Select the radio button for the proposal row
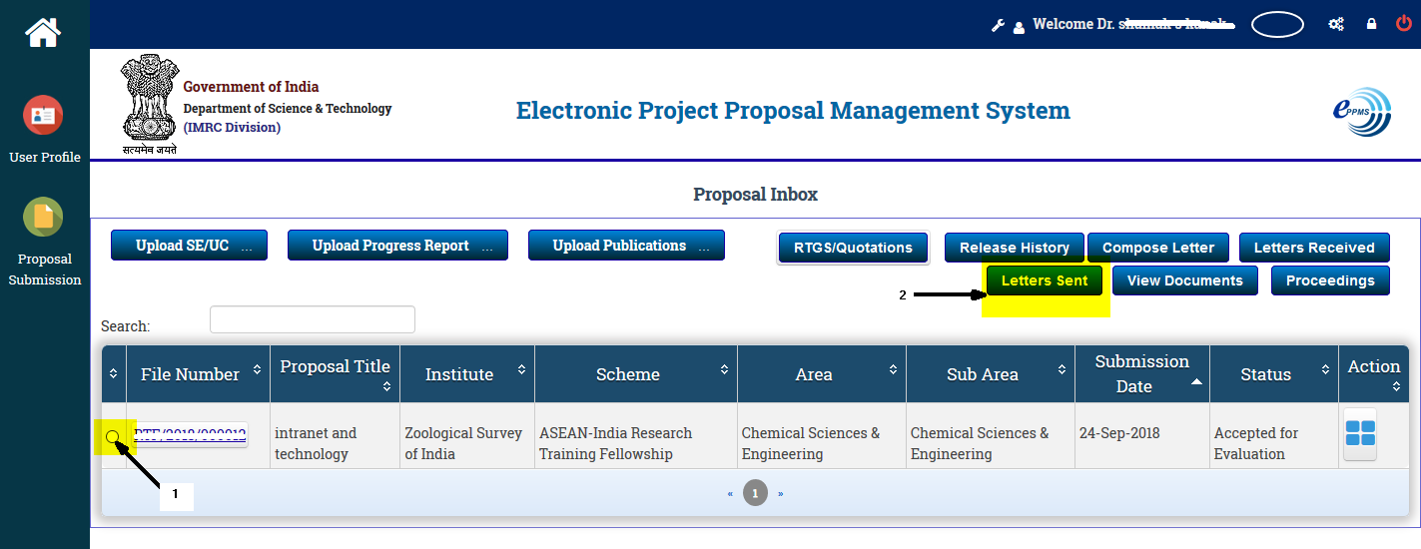 113,436
